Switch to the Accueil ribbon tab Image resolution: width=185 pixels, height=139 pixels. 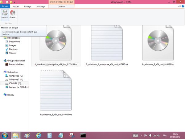(16, 6)
